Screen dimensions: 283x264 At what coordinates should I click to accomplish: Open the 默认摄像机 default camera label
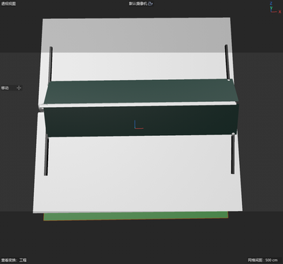[138, 4]
